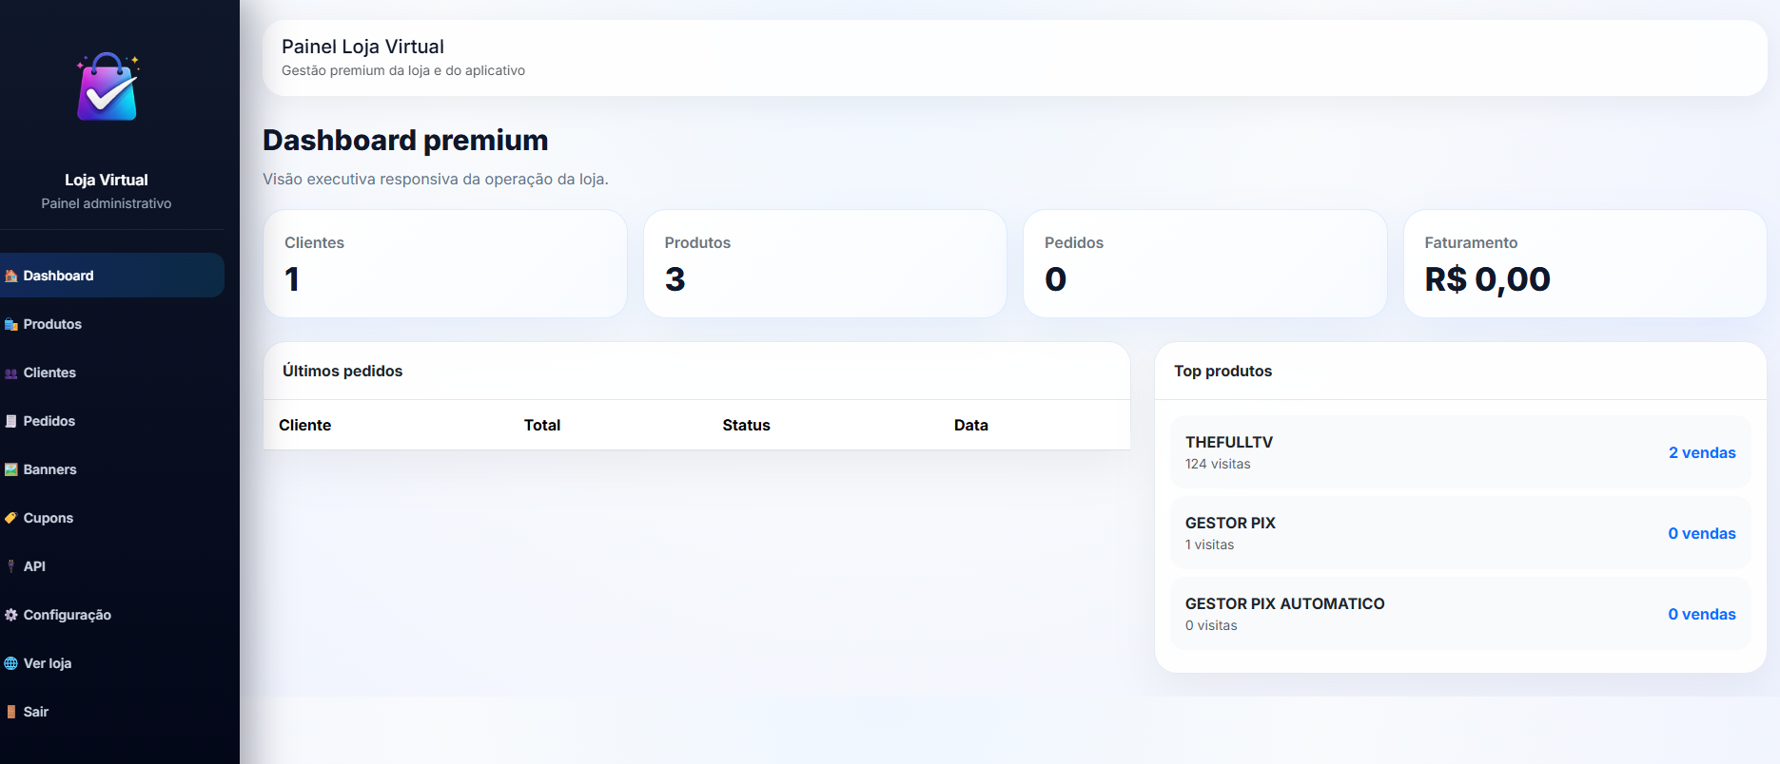Click the Faturamento stat card
Viewport: 1780px width, 764px height.
click(1584, 263)
